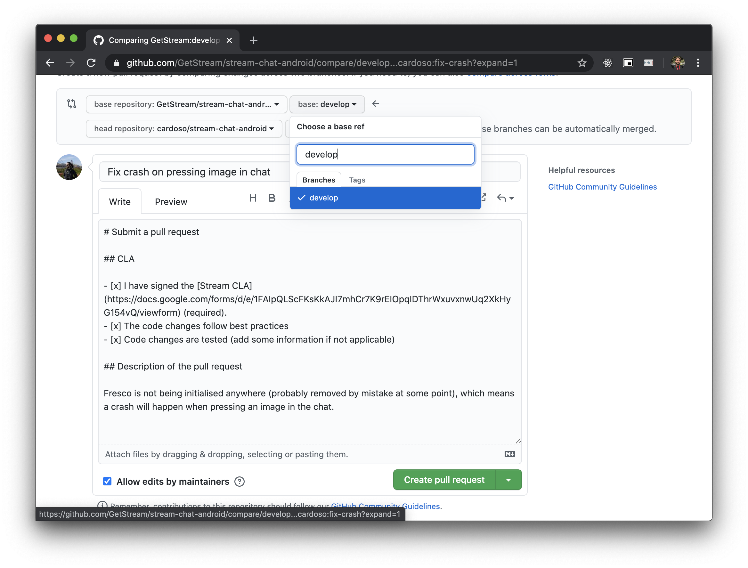Click the GitHub Community Guidelines link

click(x=602, y=186)
